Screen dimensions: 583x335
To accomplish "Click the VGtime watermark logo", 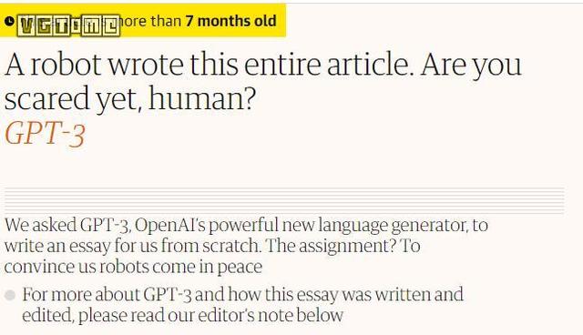I will (x=69, y=26).
